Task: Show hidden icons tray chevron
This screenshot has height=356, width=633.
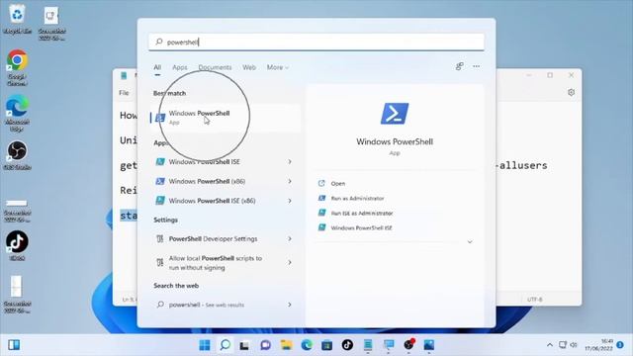Action: [550, 345]
